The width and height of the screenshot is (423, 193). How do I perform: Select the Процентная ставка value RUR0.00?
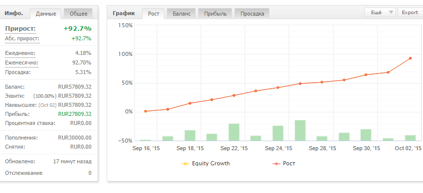coord(81,123)
